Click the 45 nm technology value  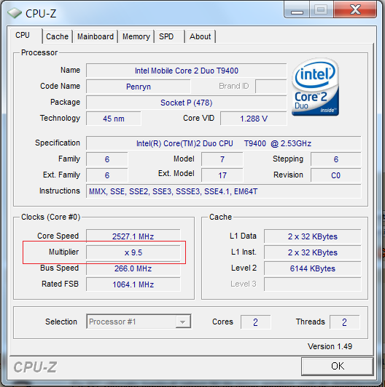(114, 119)
